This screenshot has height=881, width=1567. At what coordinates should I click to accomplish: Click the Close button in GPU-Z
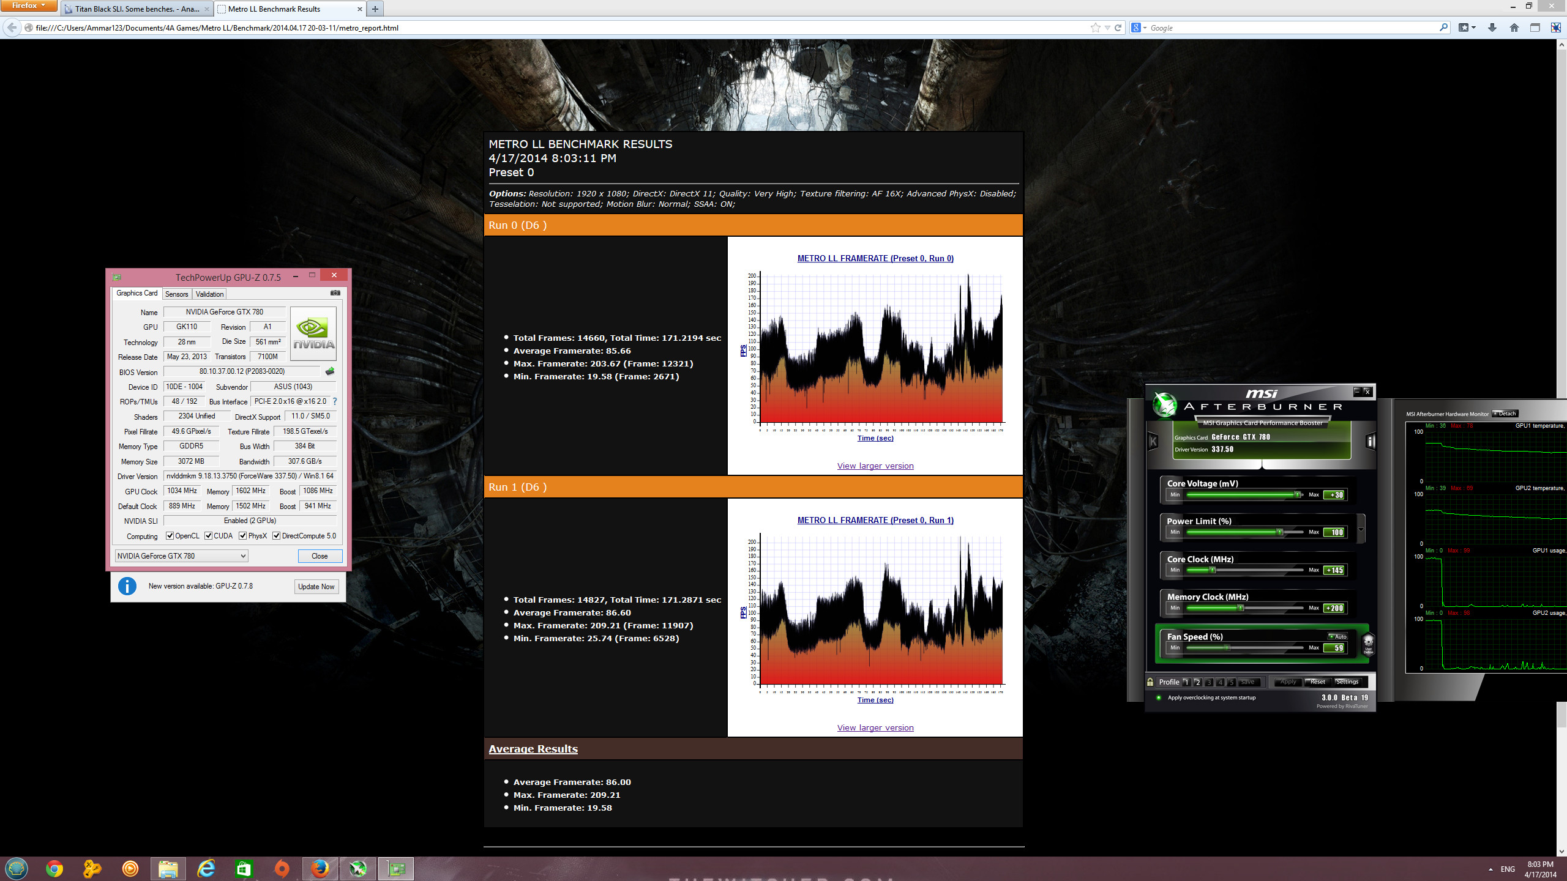(x=320, y=556)
